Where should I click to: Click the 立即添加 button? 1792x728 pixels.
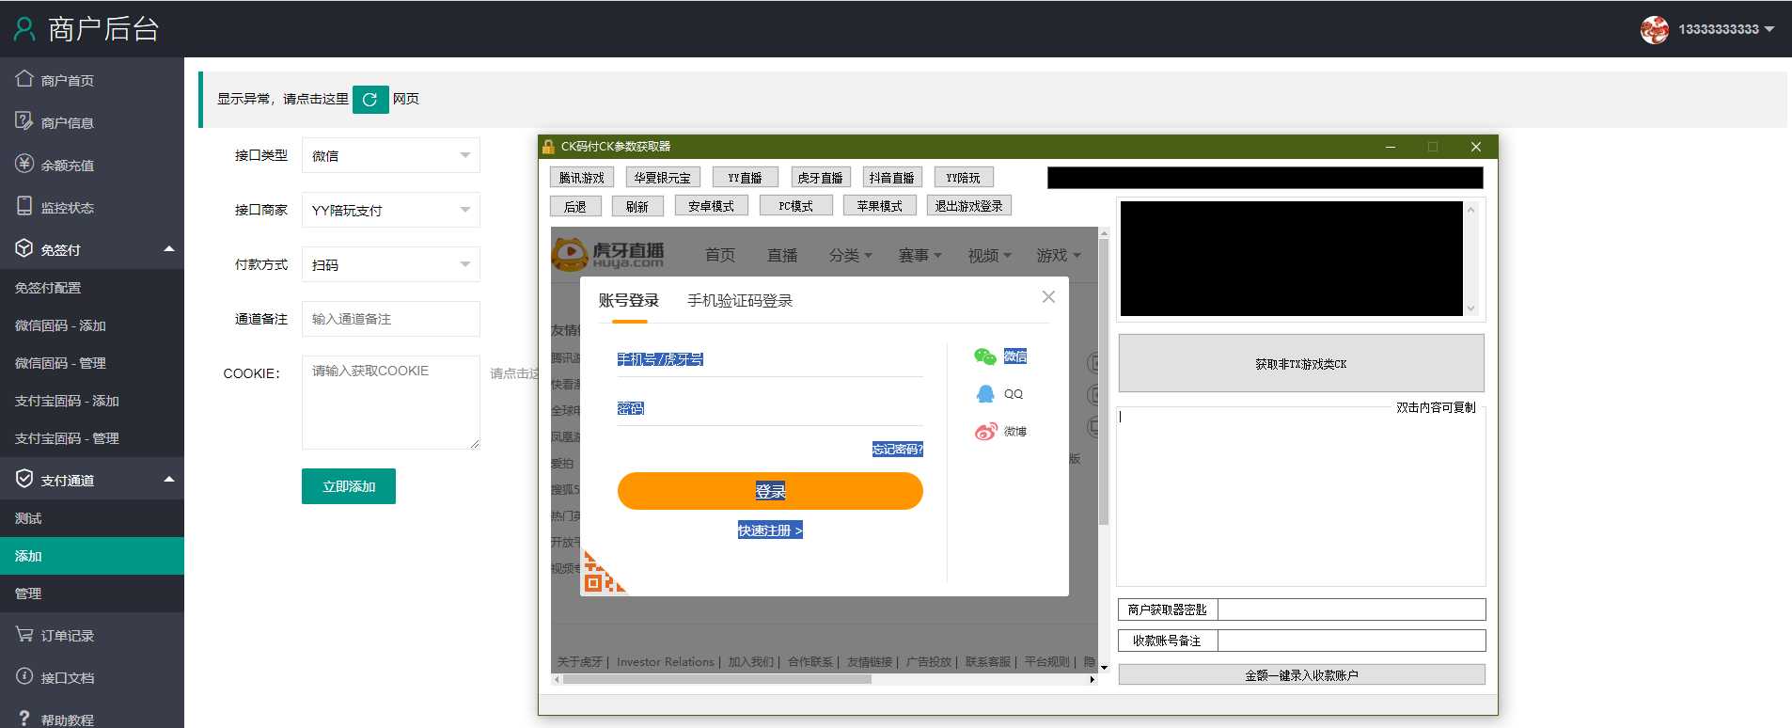348,486
